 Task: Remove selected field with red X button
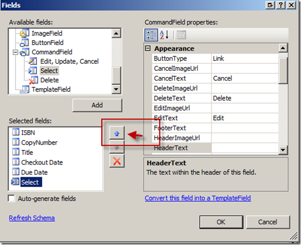(x=117, y=161)
